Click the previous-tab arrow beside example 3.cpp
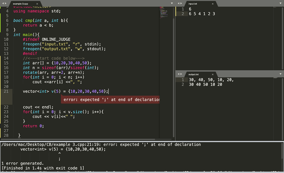 pos(3,3)
